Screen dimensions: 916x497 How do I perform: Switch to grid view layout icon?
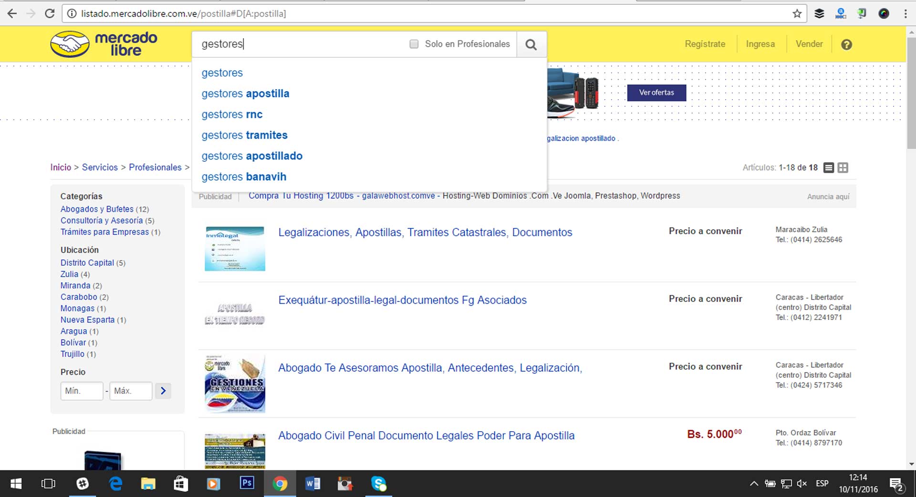(843, 167)
